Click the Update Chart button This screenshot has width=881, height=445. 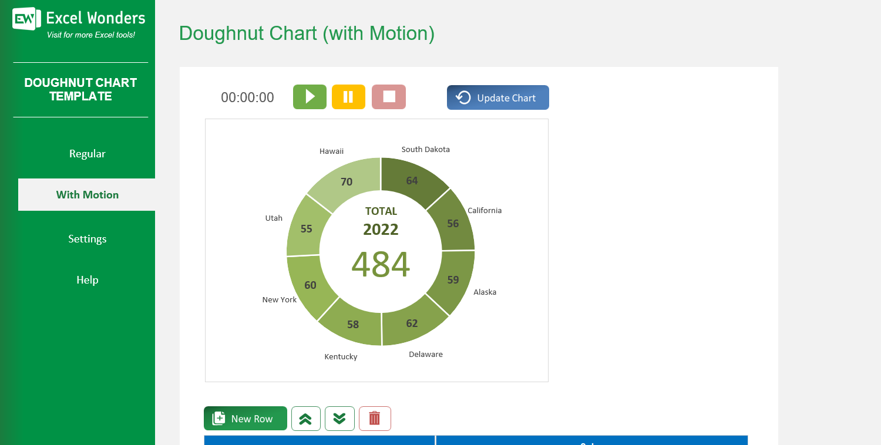click(x=497, y=97)
